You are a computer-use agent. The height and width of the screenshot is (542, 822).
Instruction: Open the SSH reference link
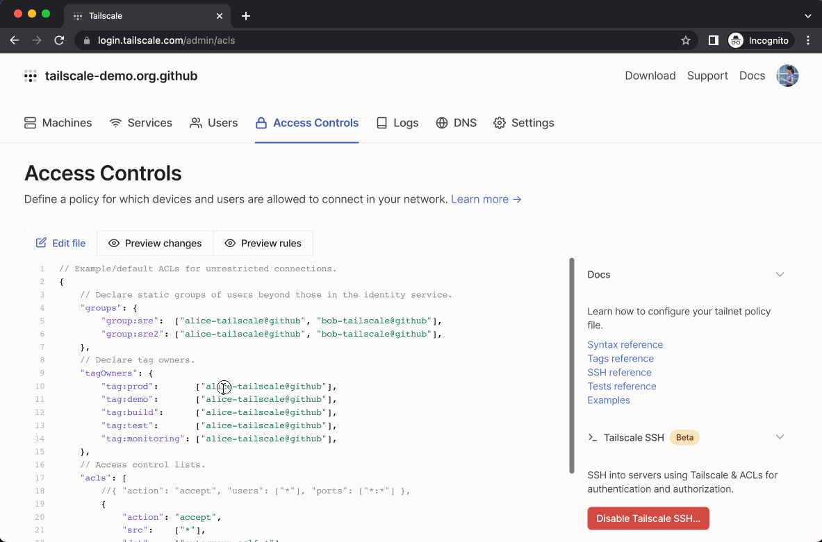pos(619,373)
